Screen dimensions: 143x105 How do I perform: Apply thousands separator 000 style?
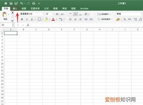pos(130,19)
